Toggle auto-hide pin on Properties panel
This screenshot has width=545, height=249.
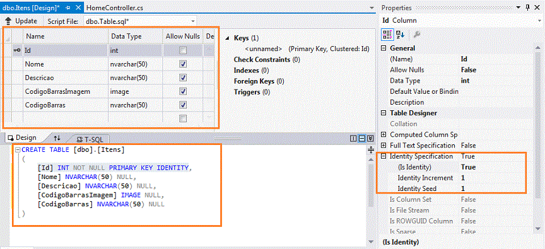click(527, 8)
